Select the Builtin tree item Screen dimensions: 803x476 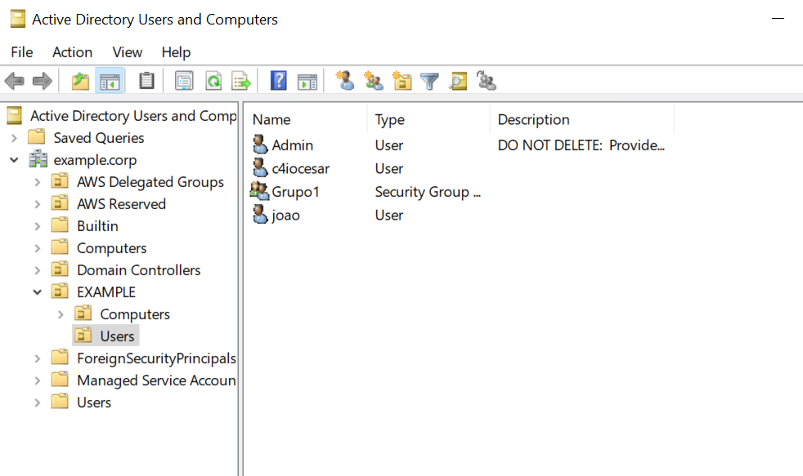pos(97,226)
